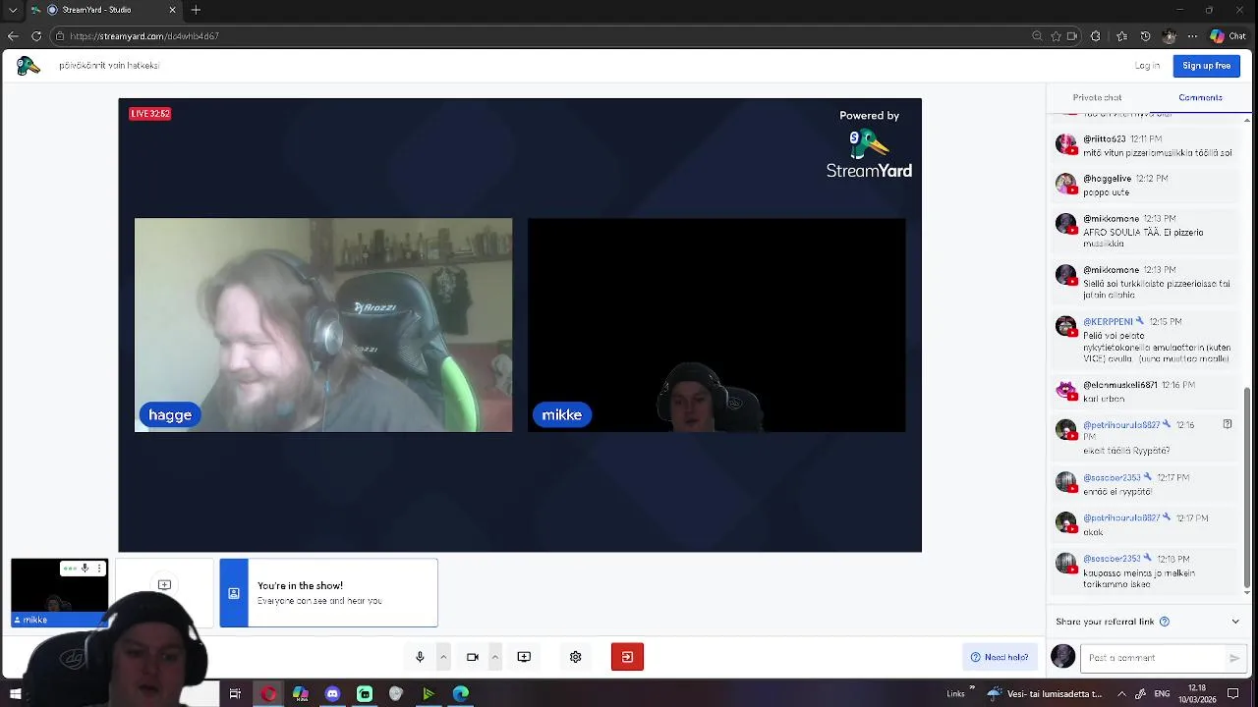Open the browser profile avatar
This screenshot has width=1258, height=707.
tap(1169, 36)
